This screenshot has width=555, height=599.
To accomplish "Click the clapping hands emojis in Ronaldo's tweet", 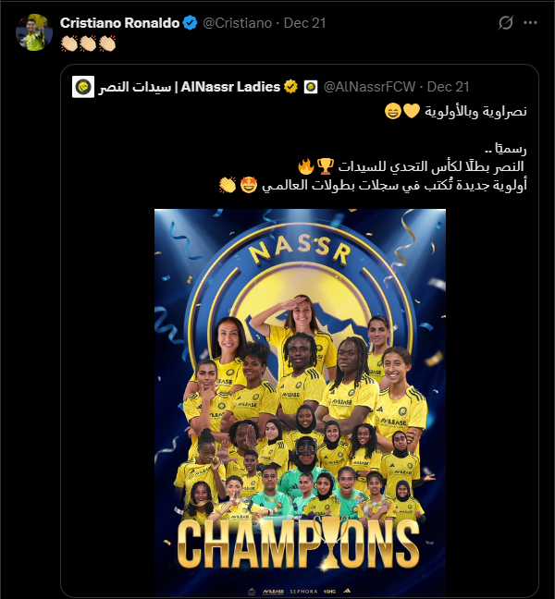I will [89, 43].
